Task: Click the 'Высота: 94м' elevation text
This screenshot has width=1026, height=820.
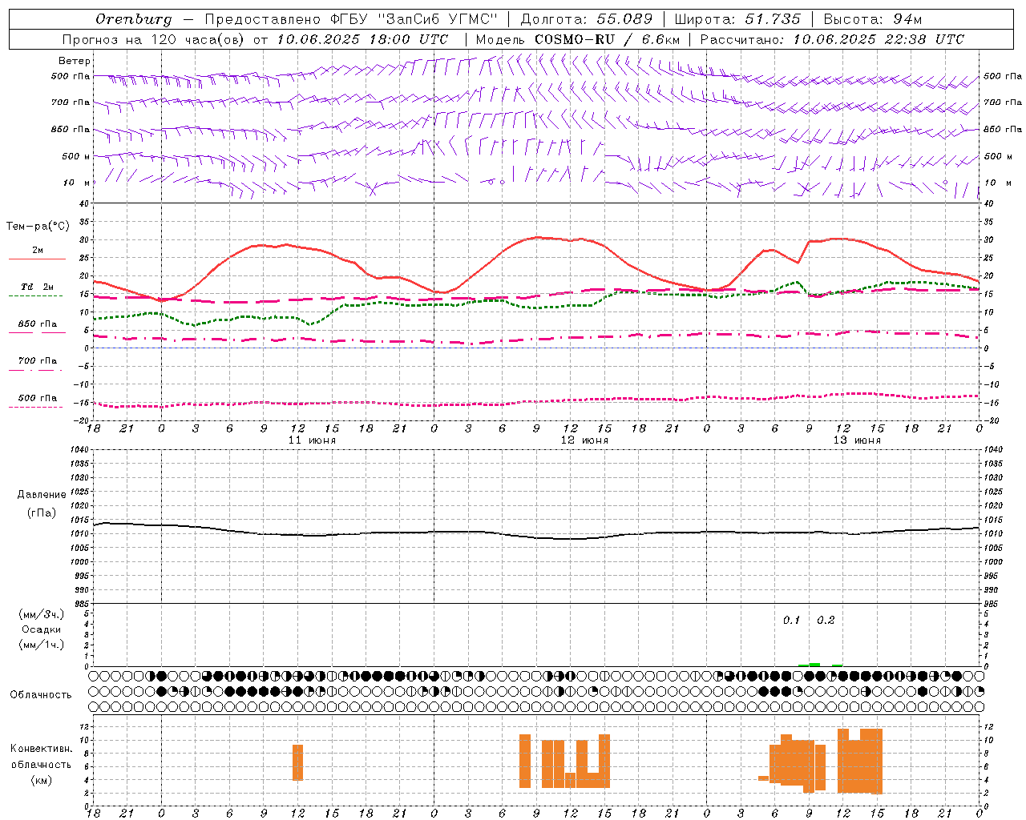Action: click(x=873, y=19)
